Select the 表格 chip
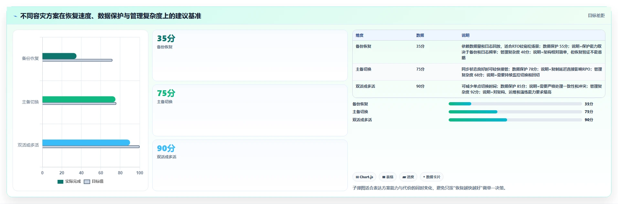 point(388,177)
